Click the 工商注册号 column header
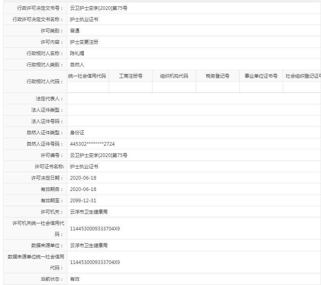The height and width of the screenshot is (285, 321). click(x=131, y=76)
